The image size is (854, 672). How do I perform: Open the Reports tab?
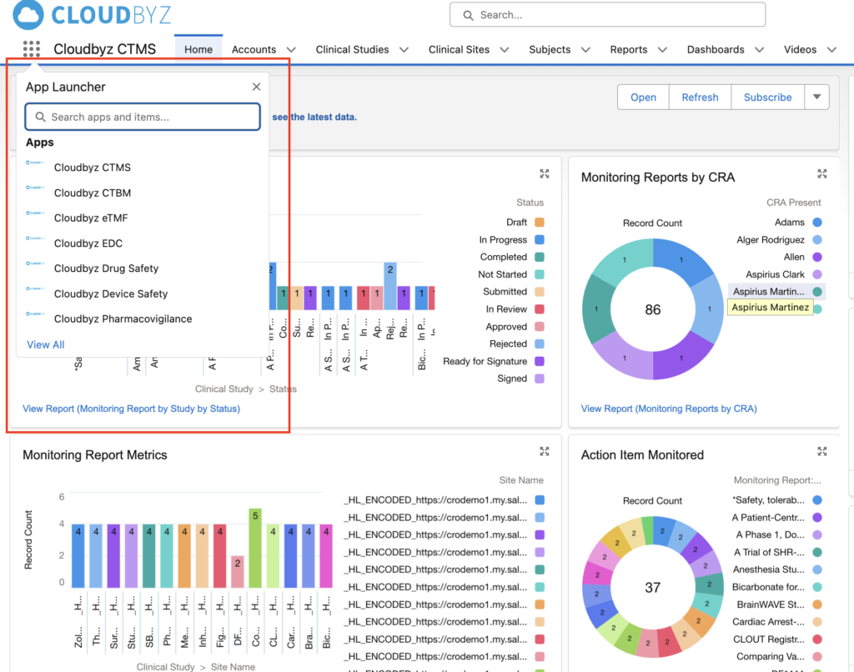(x=629, y=49)
